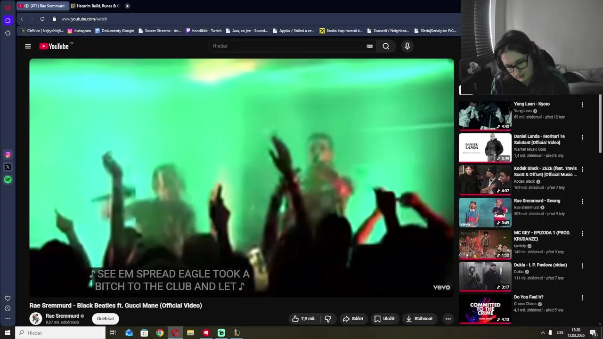Open League of Legends from the taskbar
This screenshot has height=339, width=603.
click(237, 333)
